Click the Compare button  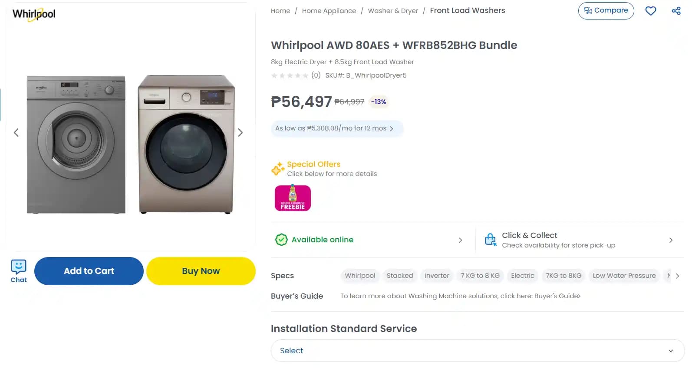click(x=606, y=10)
